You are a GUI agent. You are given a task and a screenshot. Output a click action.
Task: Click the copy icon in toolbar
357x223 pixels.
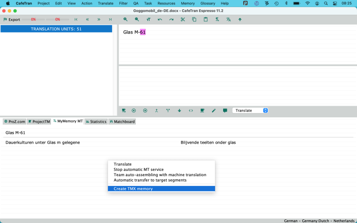pos(194,20)
